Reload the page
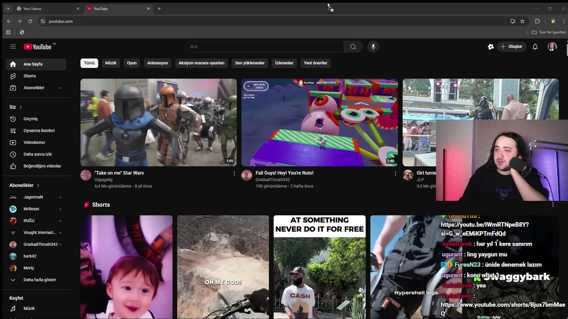This screenshot has height=319, width=568. pos(30,21)
